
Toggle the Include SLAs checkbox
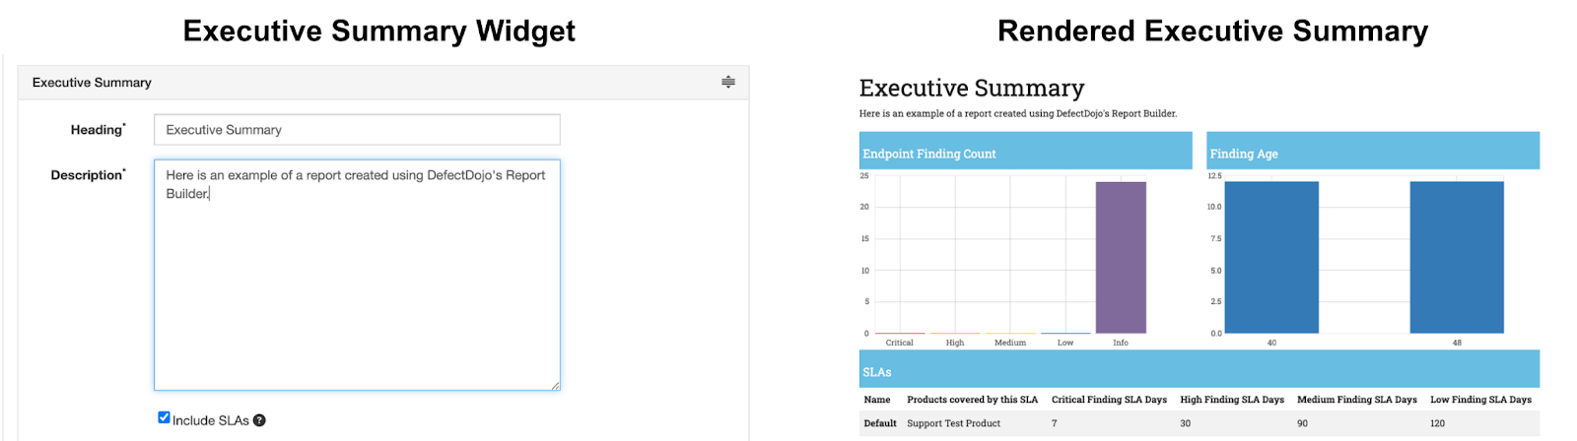tap(164, 417)
